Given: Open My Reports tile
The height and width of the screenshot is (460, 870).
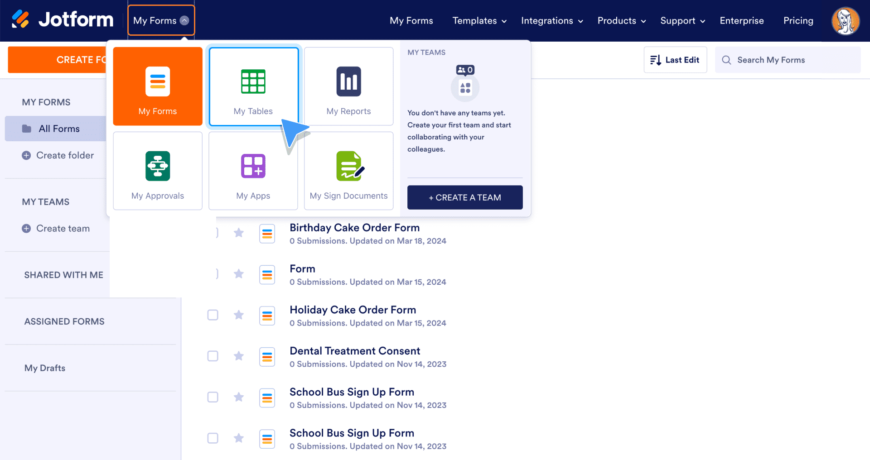Looking at the screenshot, I should click(348, 86).
